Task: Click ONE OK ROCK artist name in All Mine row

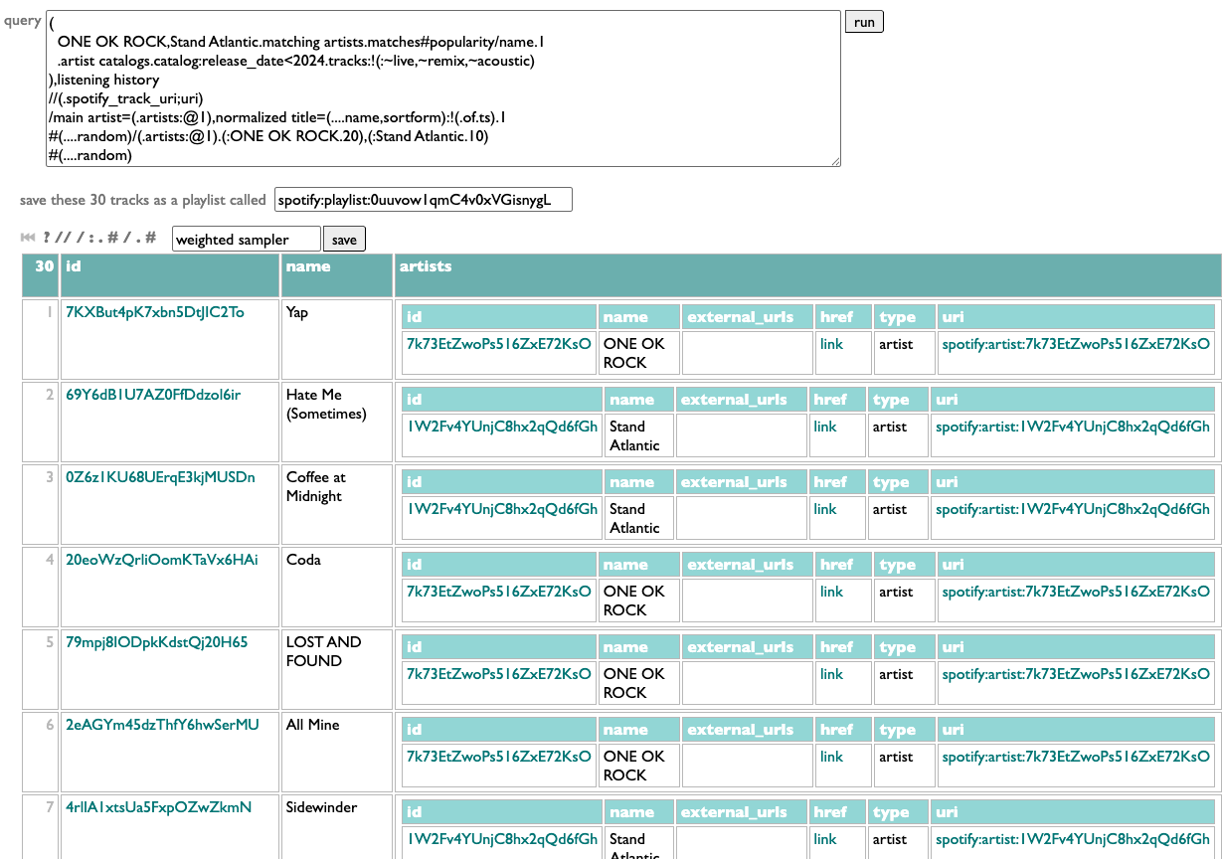Action: coord(634,766)
